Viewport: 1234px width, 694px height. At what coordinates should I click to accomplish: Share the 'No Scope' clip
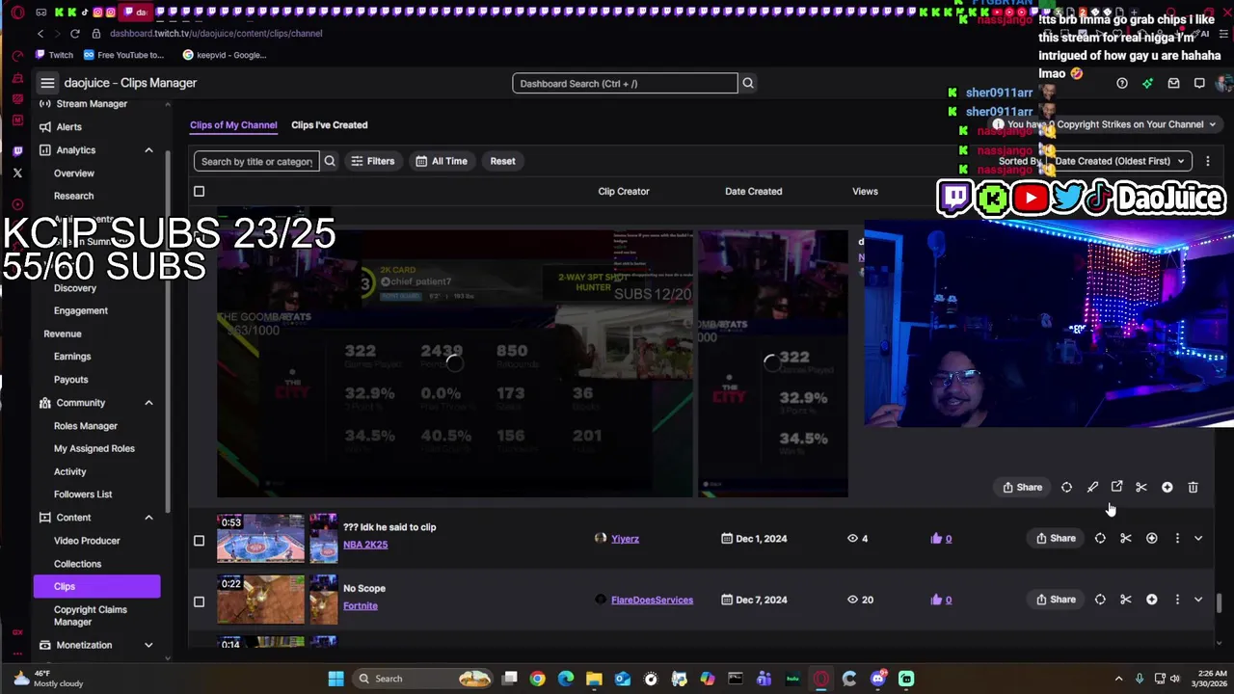(1056, 600)
